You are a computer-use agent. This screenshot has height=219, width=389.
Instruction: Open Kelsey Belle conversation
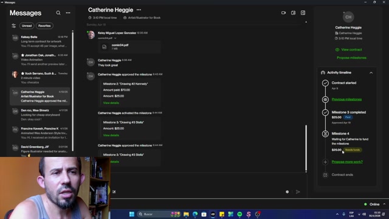pos(40,41)
